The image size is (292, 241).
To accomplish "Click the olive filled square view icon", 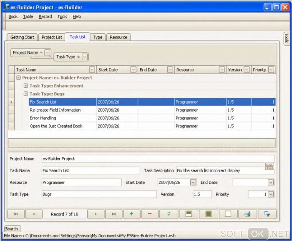I will click(x=209, y=214).
